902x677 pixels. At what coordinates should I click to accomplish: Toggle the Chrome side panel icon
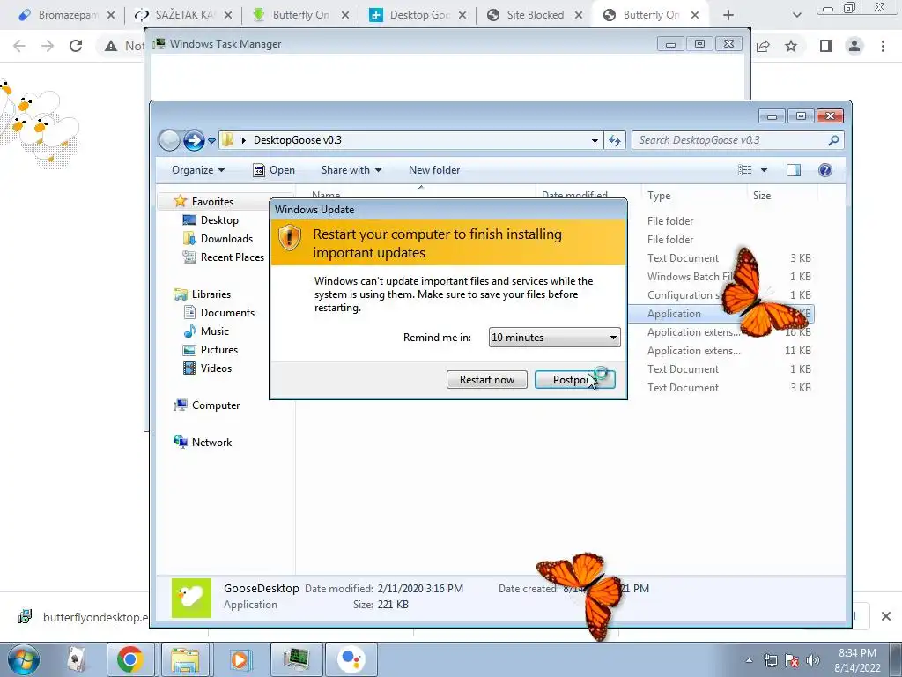(826, 46)
